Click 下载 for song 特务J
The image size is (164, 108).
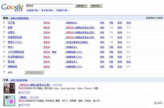(x=111, y=47)
